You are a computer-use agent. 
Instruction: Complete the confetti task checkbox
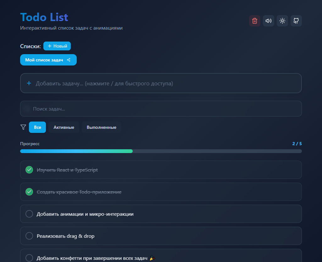[29, 258]
